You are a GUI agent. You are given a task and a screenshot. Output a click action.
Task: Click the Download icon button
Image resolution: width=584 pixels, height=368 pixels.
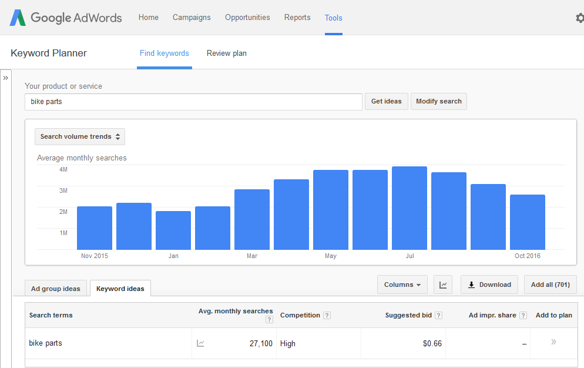click(x=489, y=285)
